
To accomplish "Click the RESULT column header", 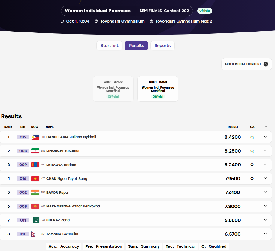I will pos(233,127).
